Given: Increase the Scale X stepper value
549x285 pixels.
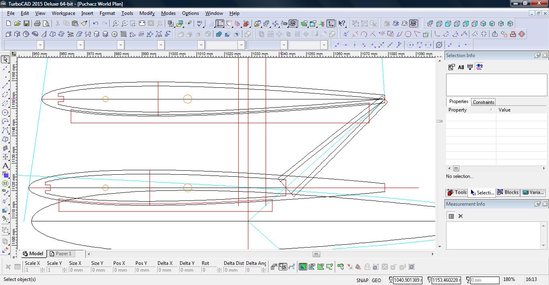Looking at the screenshot, I should pos(43,268).
